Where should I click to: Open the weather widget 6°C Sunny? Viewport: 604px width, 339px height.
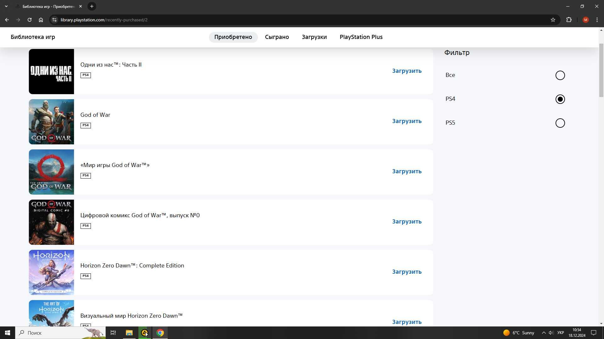coord(518,333)
